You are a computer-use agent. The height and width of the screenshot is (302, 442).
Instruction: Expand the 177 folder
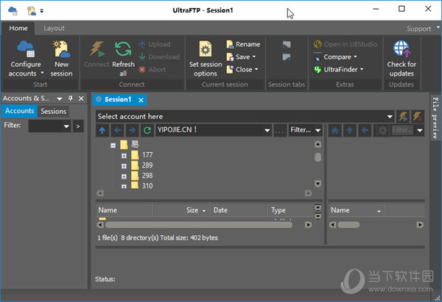(124, 156)
